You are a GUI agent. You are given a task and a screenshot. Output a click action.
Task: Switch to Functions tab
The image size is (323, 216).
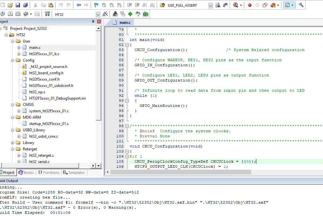49,173
